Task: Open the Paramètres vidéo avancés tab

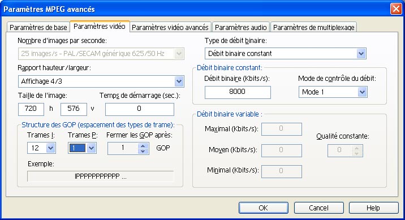Action: (170, 27)
